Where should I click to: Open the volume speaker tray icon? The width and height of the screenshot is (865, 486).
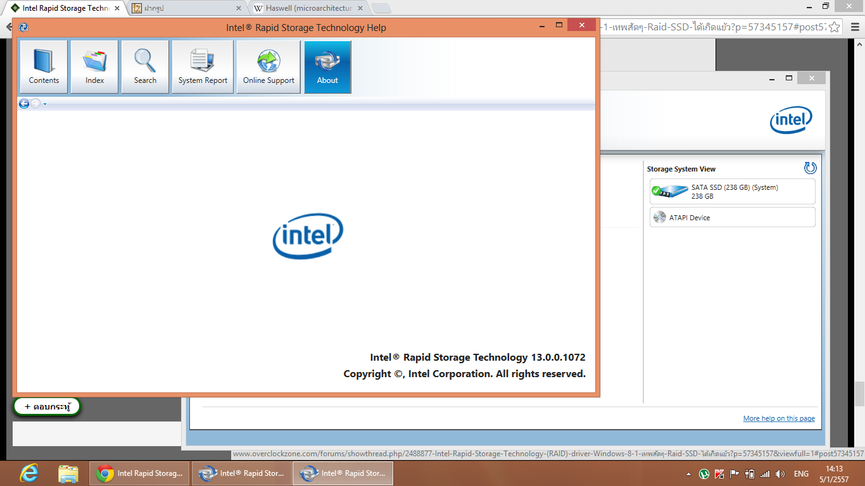[780, 474]
